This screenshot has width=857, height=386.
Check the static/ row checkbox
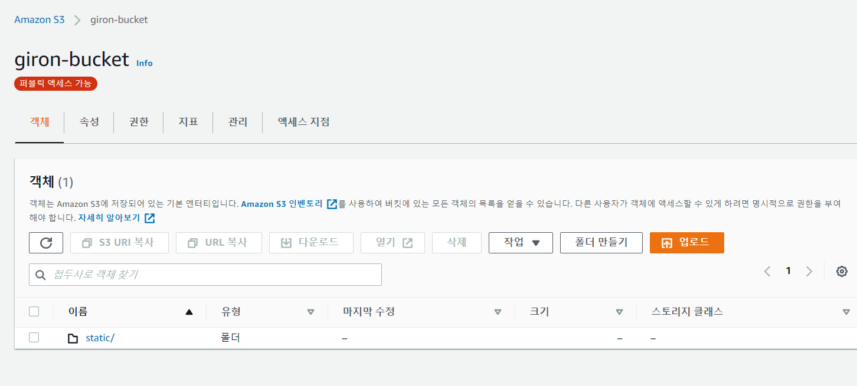pyautogui.click(x=34, y=338)
